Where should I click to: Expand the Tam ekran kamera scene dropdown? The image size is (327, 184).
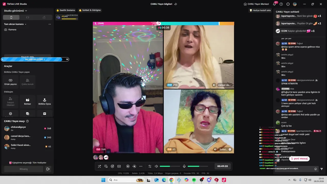15,24
